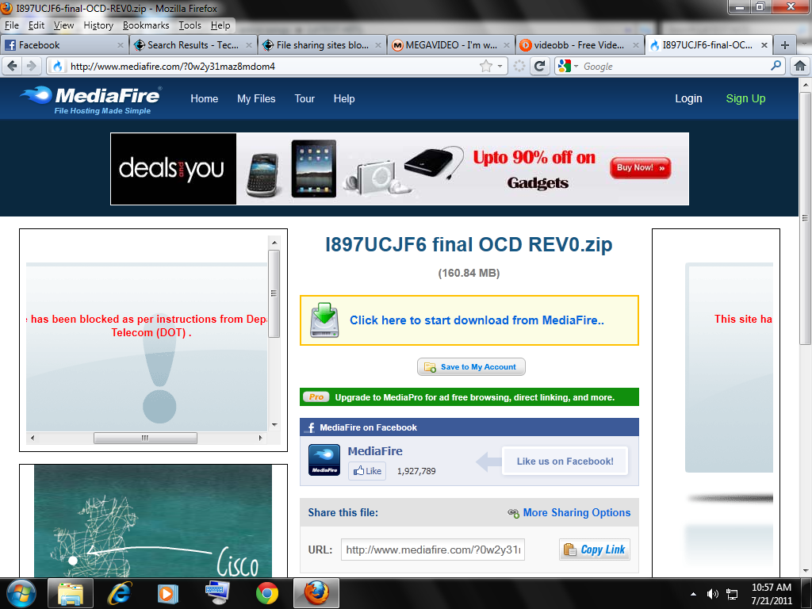Click the More Sharing Options icon
The width and height of the screenshot is (812, 609).
(513, 513)
